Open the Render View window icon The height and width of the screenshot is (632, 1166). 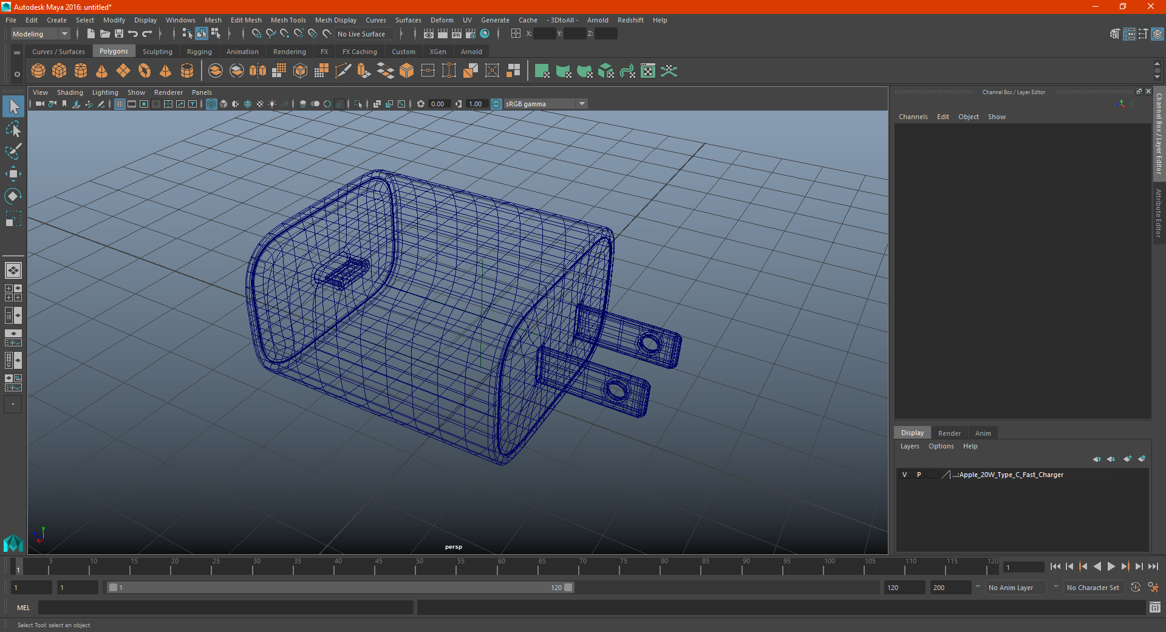[x=429, y=34]
